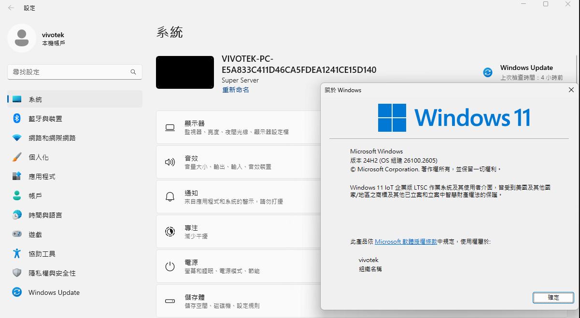
Task: Click the 版本 24H2 build text
Action: click(394, 160)
